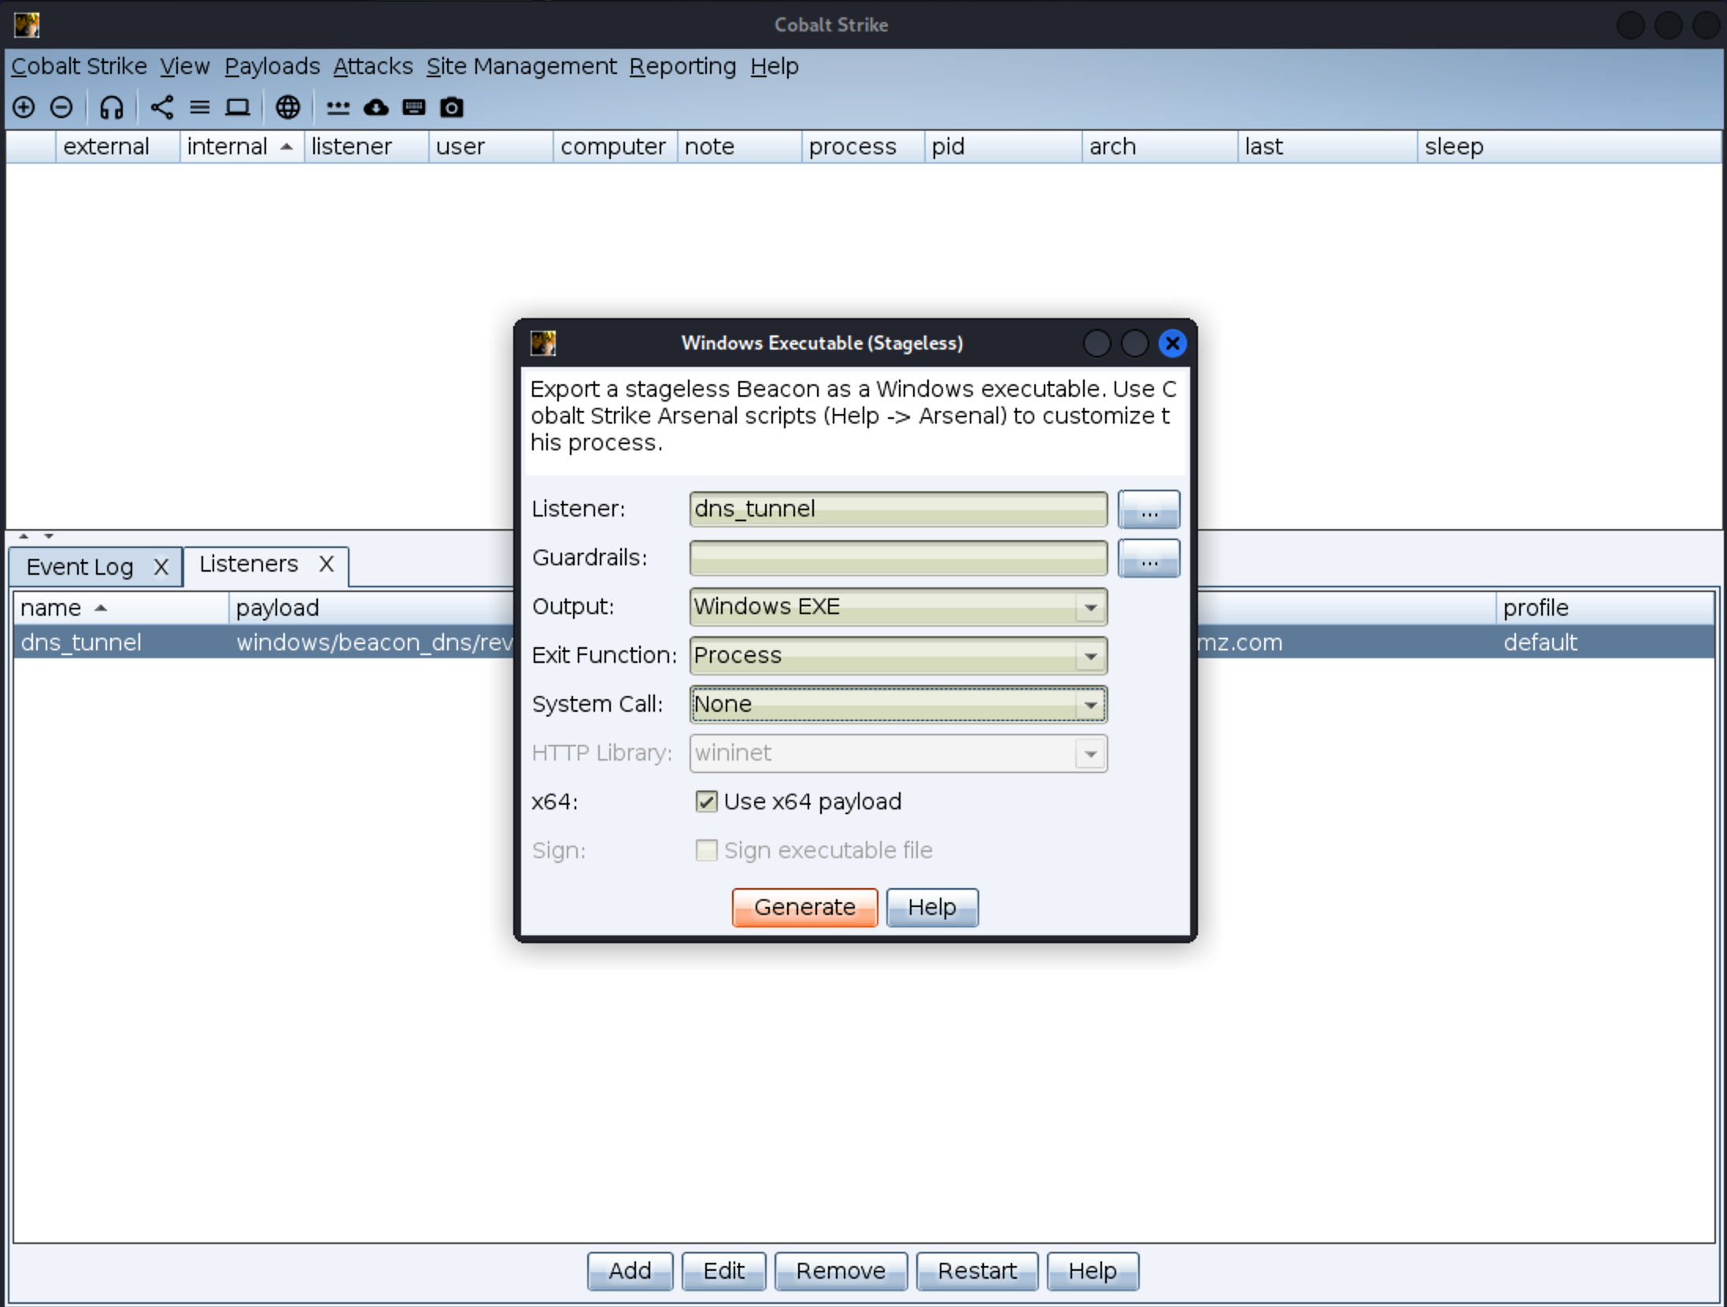1727x1307 pixels.
Task: Click the Guardrails browse ellipsis button
Action: (1148, 558)
